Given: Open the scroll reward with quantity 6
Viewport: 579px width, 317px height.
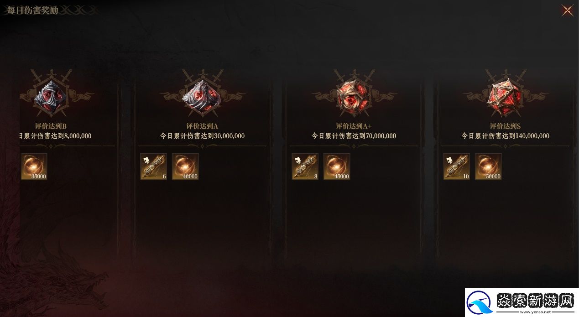Looking at the screenshot, I should [153, 166].
